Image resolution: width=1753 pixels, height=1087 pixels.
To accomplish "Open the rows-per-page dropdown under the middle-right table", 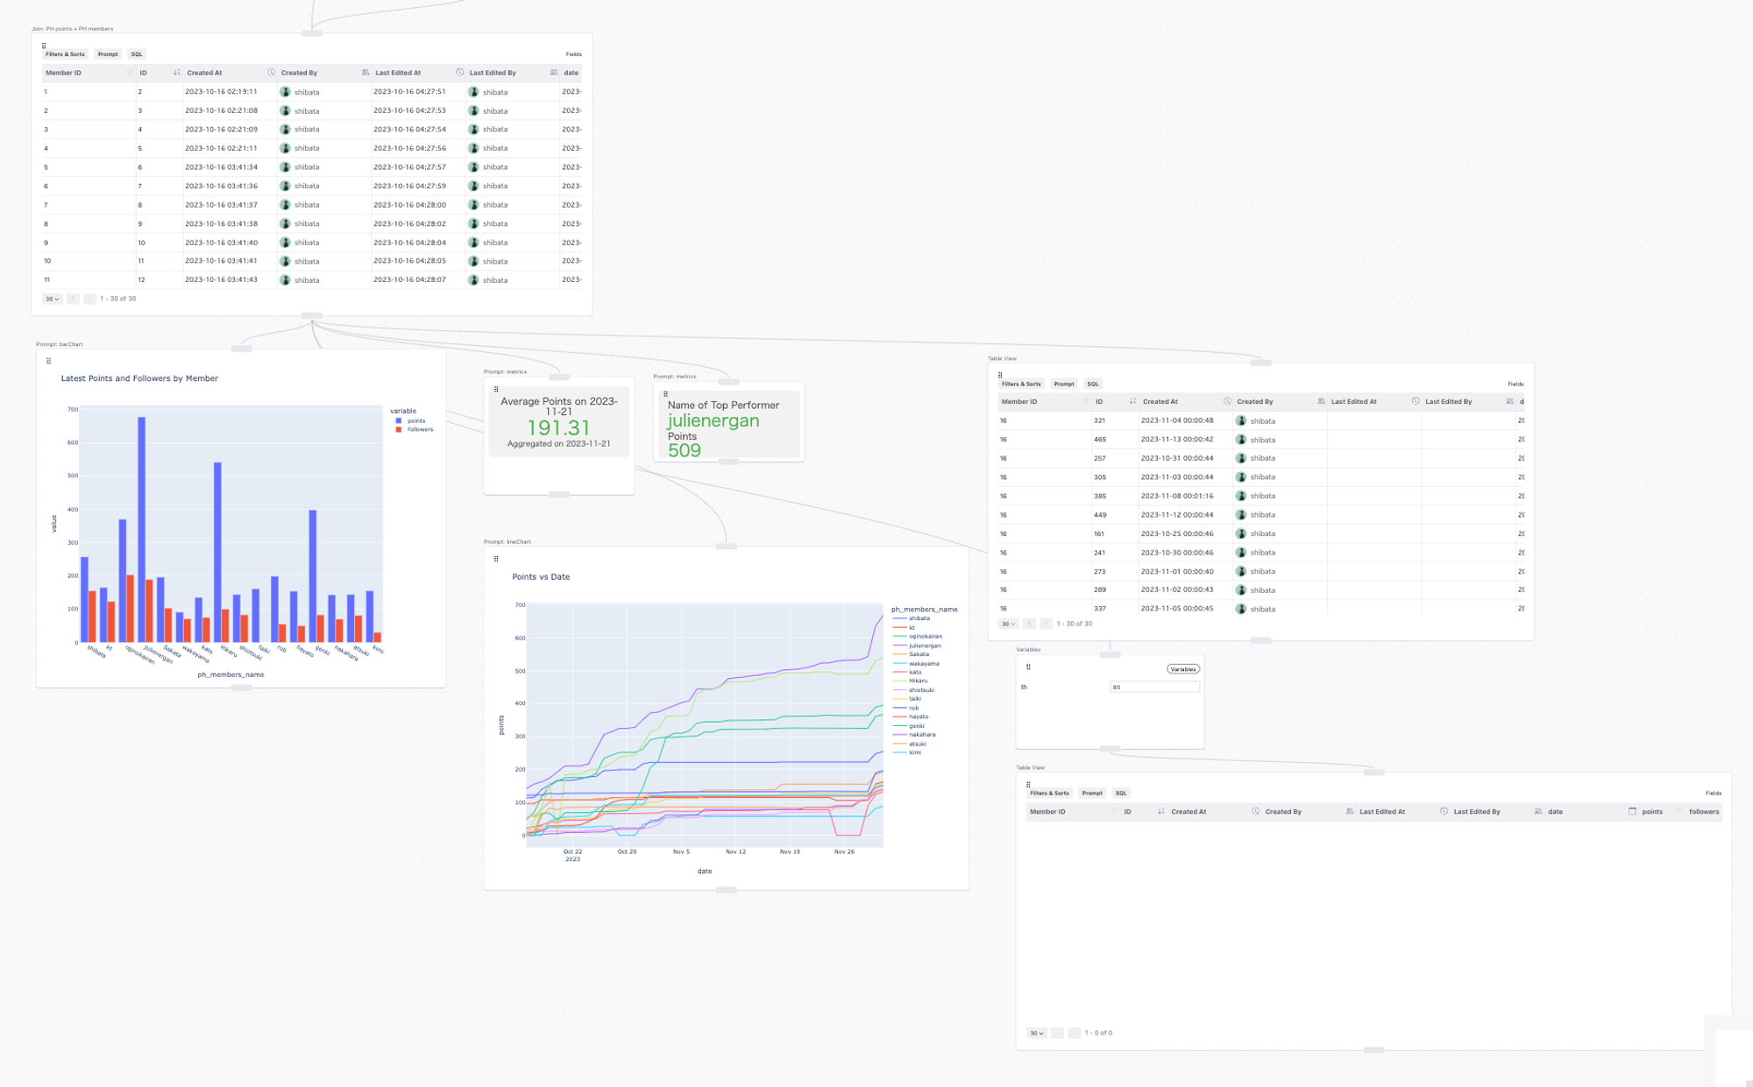I will [x=1009, y=624].
